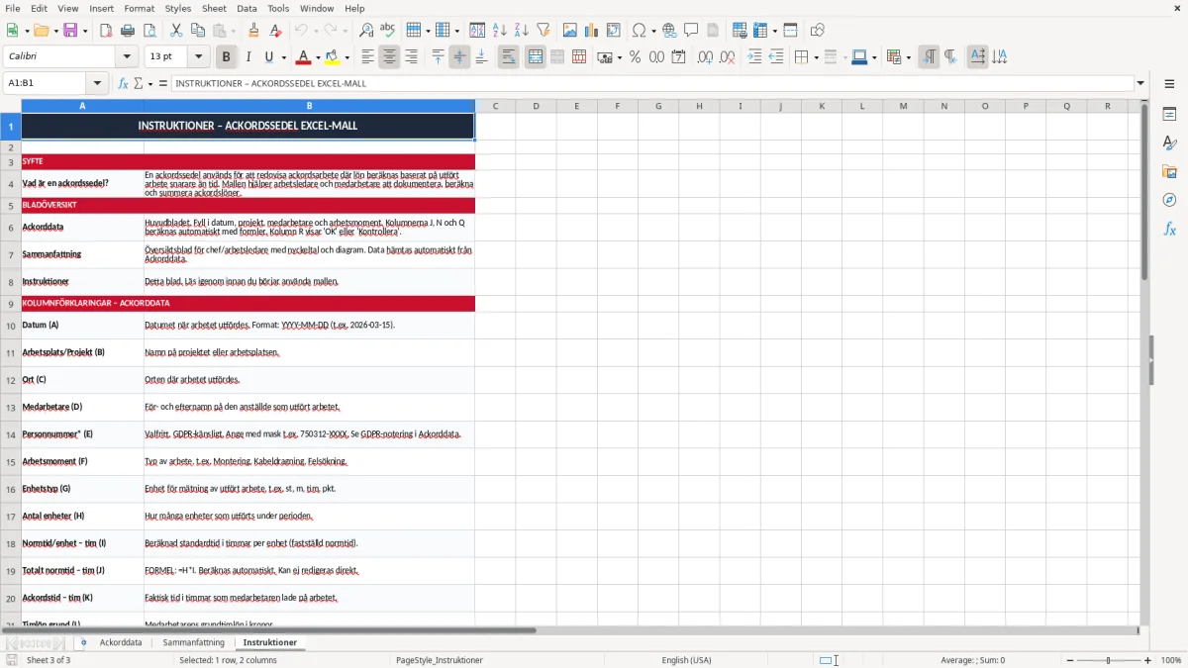Toggle Bold formatting
This screenshot has width=1188, height=668.
226,57
